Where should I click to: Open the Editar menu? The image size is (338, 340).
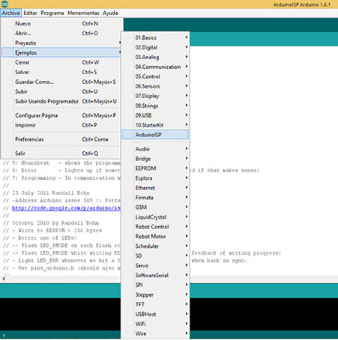pyautogui.click(x=30, y=13)
